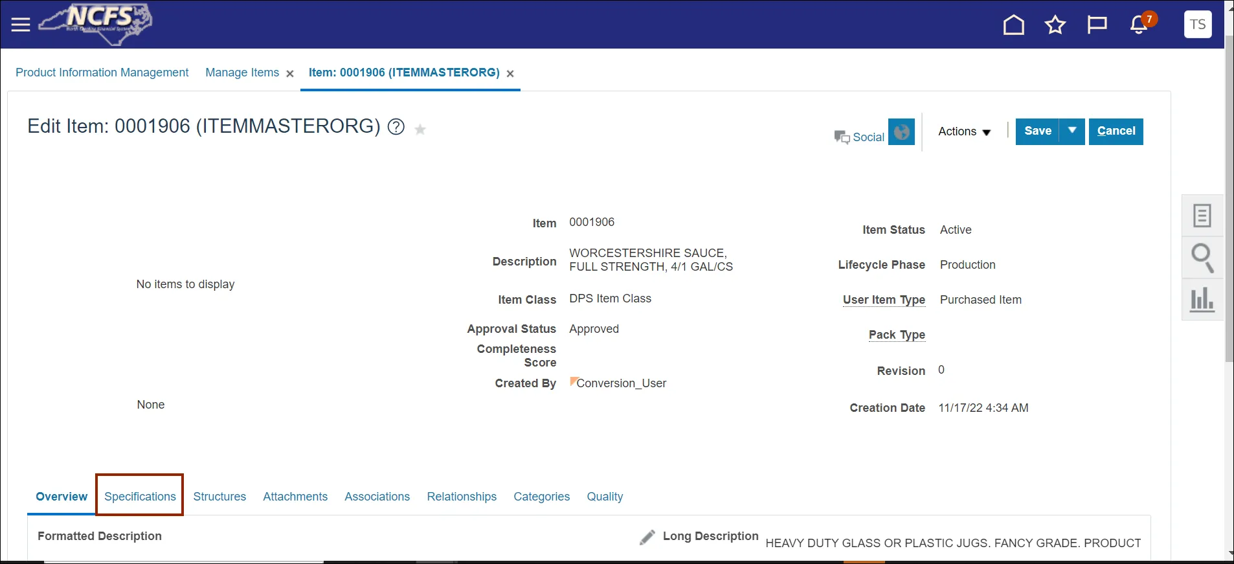Open the Relationships tab

[x=462, y=497]
